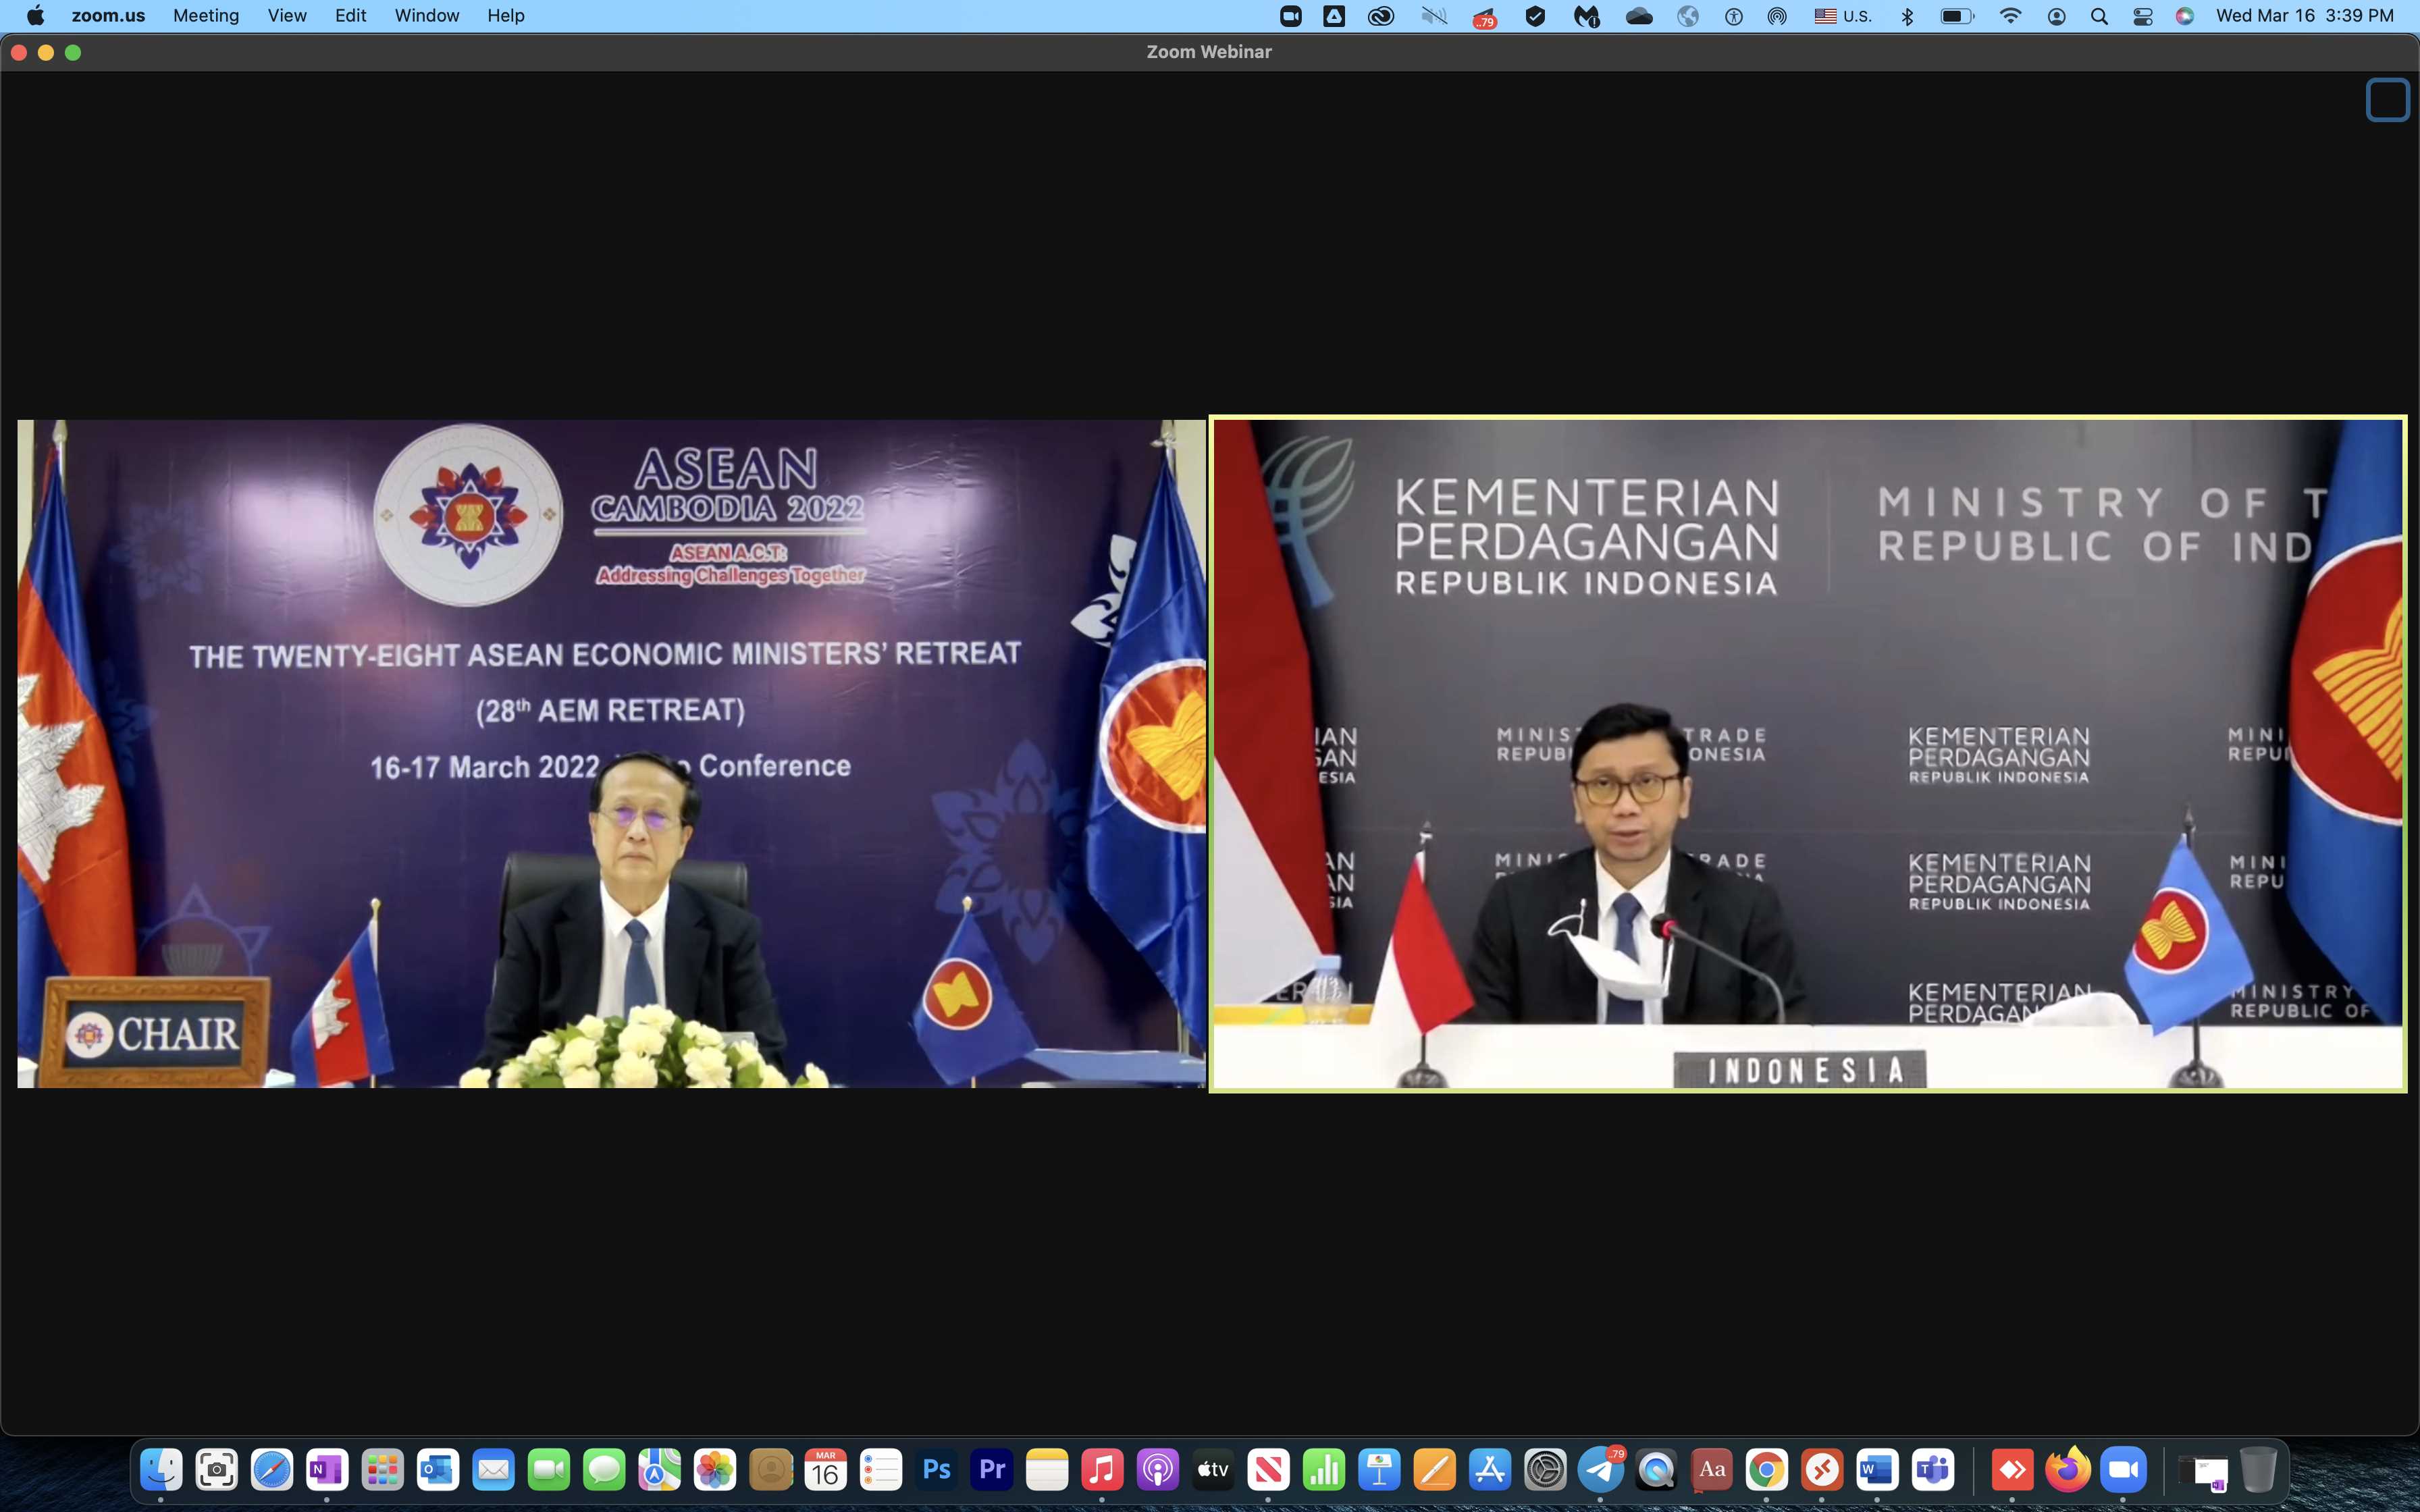Viewport: 2420px width, 1512px height.
Task: Open Notes from the Dock
Action: (x=1047, y=1469)
